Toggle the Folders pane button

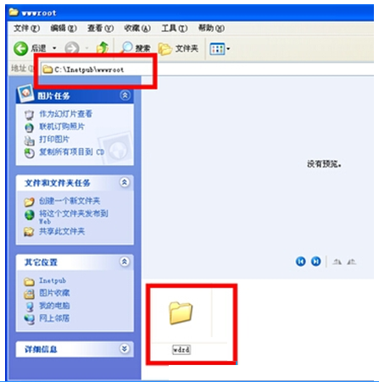178,48
